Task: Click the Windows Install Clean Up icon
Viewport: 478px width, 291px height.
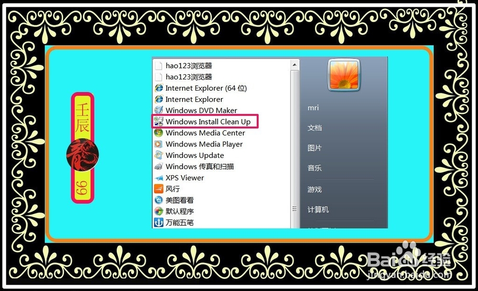Action: [159, 122]
